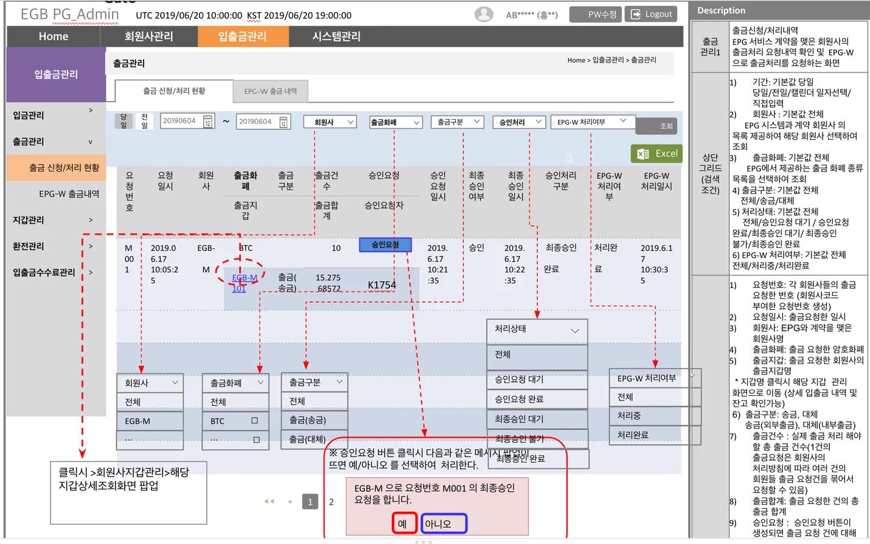The width and height of the screenshot is (870, 544).
Task: Choose 출금(송금) in 출금구분 list
Action: point(315,420)
